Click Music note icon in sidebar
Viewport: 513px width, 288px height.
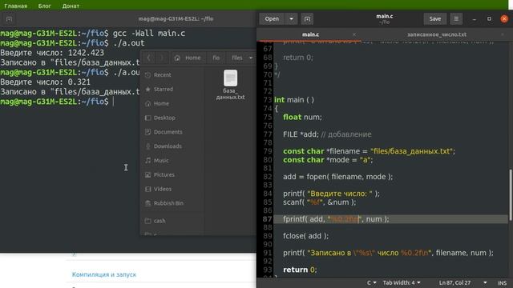pos(147,160)
